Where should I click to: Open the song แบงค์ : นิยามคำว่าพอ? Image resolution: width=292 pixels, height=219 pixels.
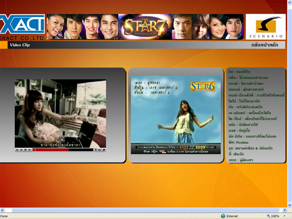246,84
